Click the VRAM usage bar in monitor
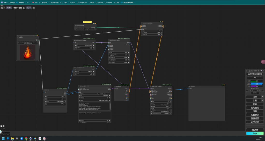The image size is (265, 141). 256,85
